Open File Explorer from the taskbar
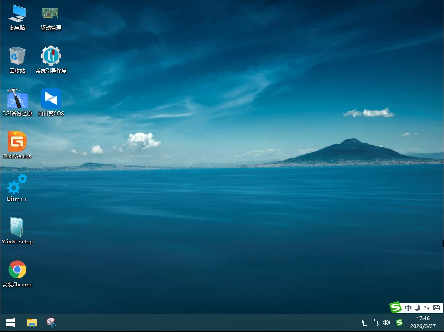 32,323
